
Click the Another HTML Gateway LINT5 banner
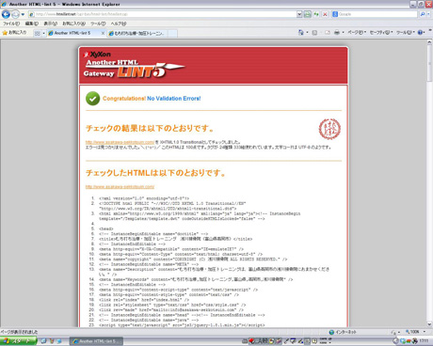[x=135, y=69]
